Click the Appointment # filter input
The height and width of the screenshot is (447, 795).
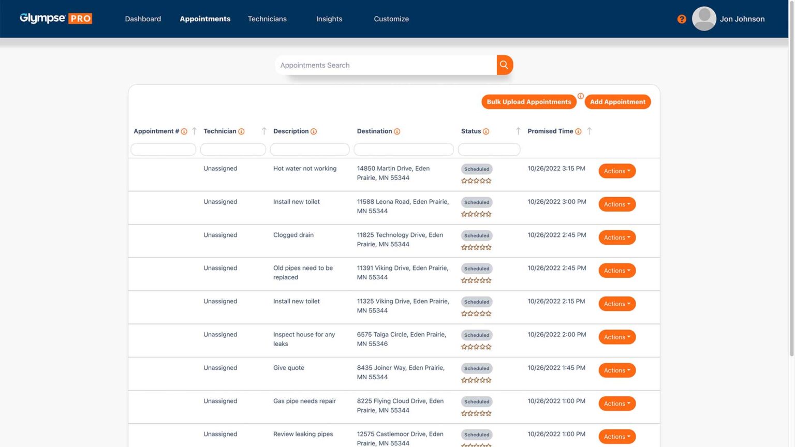(163, 150)
